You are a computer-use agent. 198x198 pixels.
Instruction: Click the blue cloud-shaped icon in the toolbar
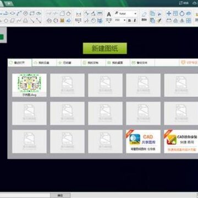[x=189, y=13]
